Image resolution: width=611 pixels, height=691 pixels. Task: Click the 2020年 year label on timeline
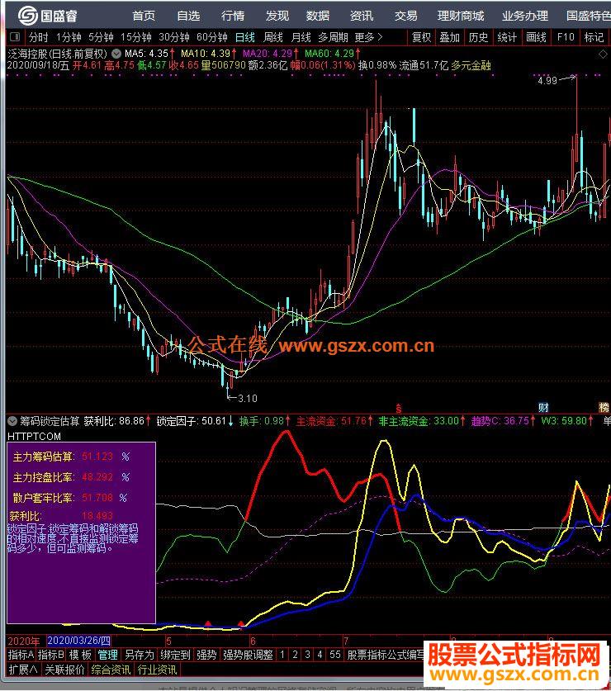click(24, 641)
